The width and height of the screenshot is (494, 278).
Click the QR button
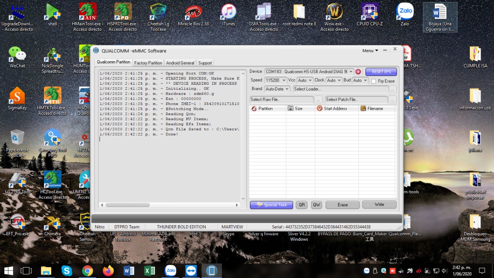pos(301,205)
